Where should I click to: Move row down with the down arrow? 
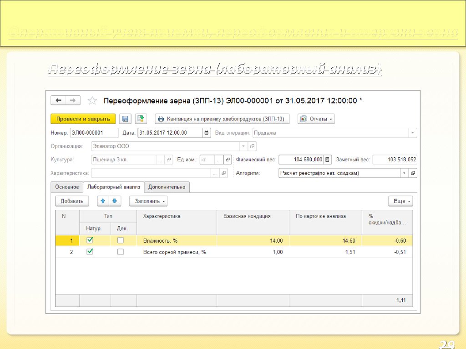tap(115, 201)
